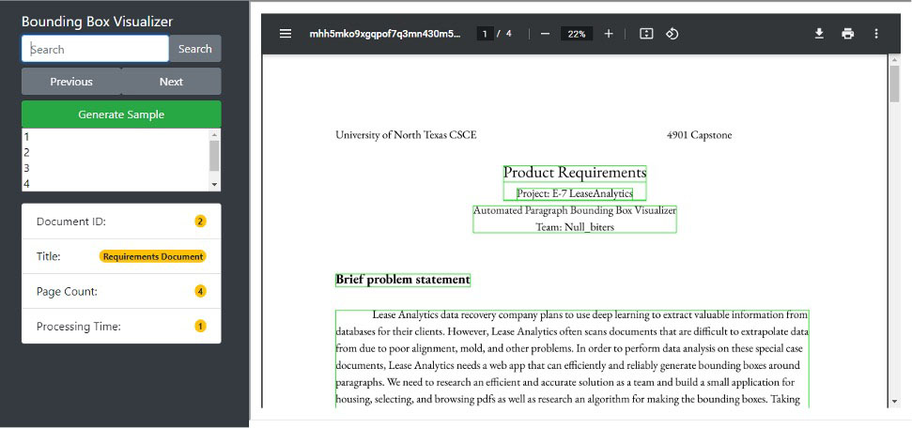Click the PDF file name in toolbar
Viewport: 912px width, 428px height.
click(x=385, y=34)
